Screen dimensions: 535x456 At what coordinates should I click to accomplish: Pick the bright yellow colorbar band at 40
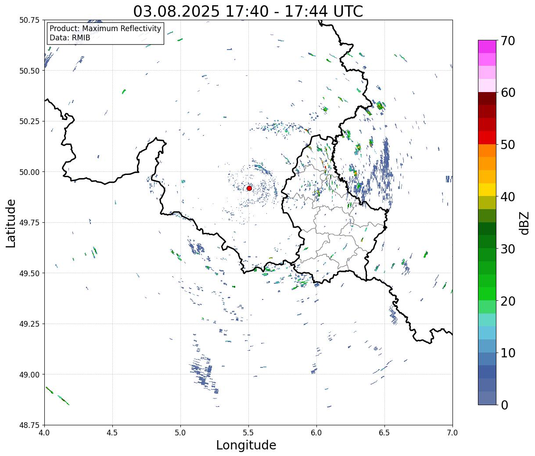coord(487,189)
